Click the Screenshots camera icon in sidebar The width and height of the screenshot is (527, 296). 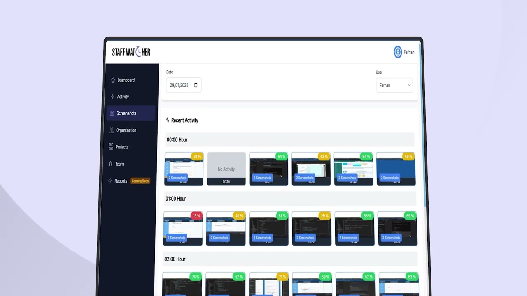point(112,113)
